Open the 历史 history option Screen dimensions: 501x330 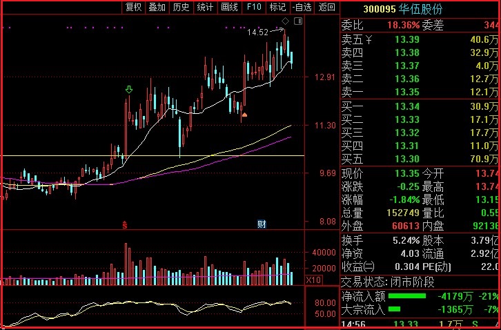[x=181, y=7]
